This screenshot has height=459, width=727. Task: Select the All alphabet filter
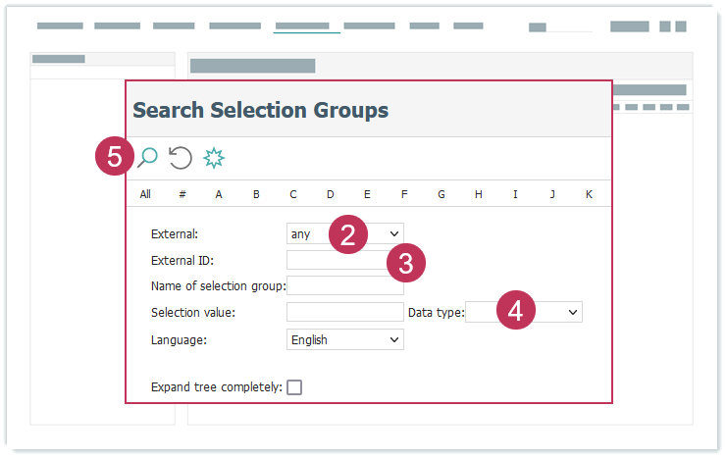tap(145, 194)
